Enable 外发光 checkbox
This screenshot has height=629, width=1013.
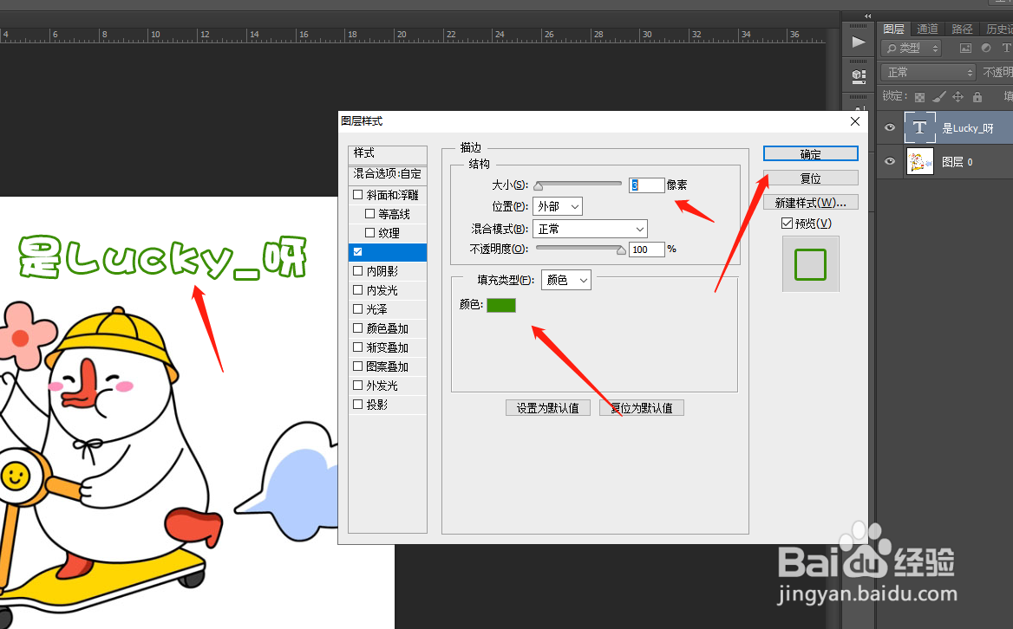pyautogui.click(x=358, y=386)
